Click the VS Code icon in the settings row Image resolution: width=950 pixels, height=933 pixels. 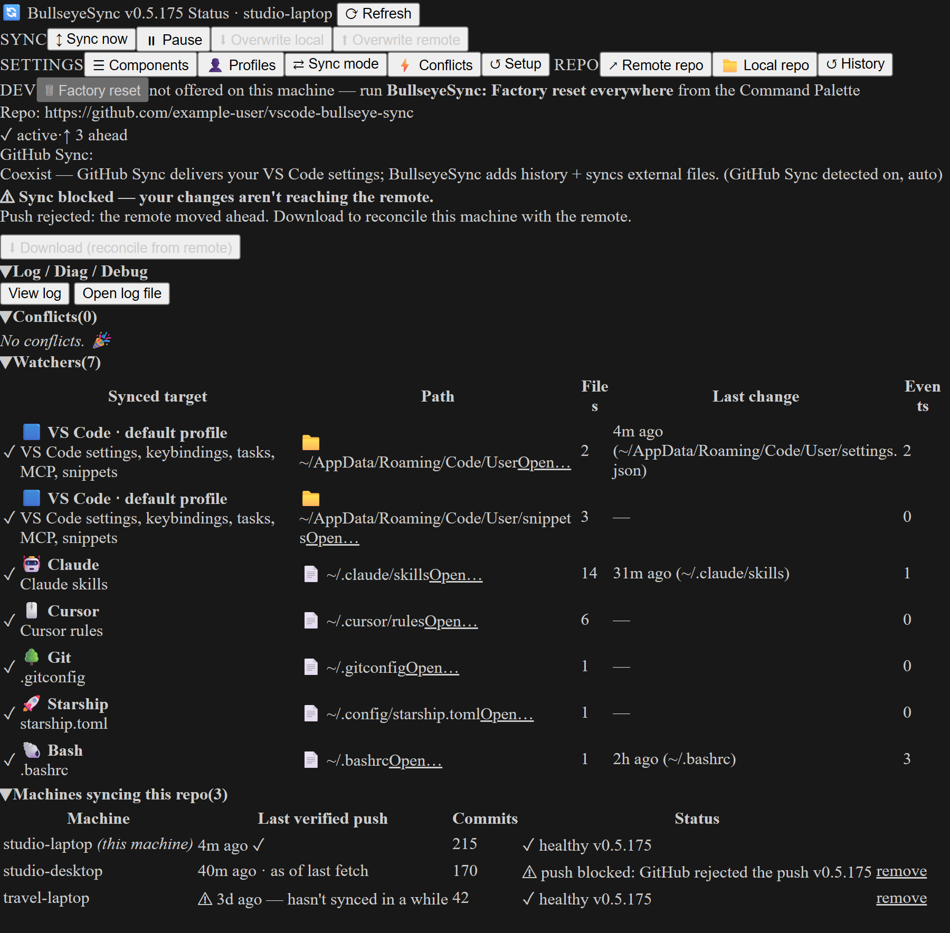32,432
